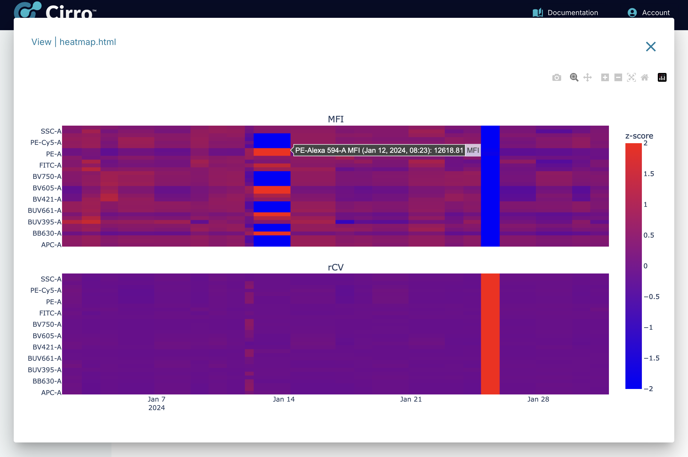Click the Zoom out minus icon

[618, 78]
